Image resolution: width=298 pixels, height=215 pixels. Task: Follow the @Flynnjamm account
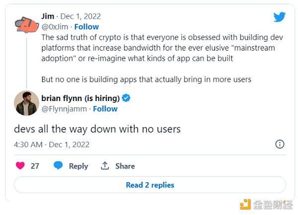tap(105, 108)
